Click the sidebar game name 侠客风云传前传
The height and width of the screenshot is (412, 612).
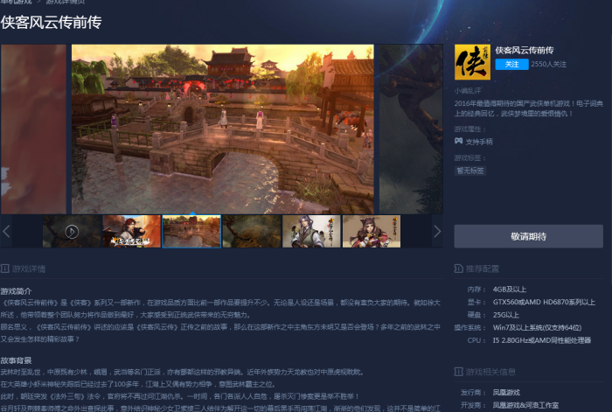525,51
